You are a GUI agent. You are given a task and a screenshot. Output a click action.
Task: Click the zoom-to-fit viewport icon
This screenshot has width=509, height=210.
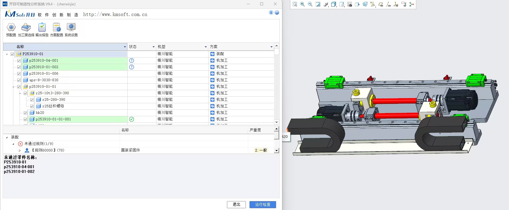coord(295,4)
